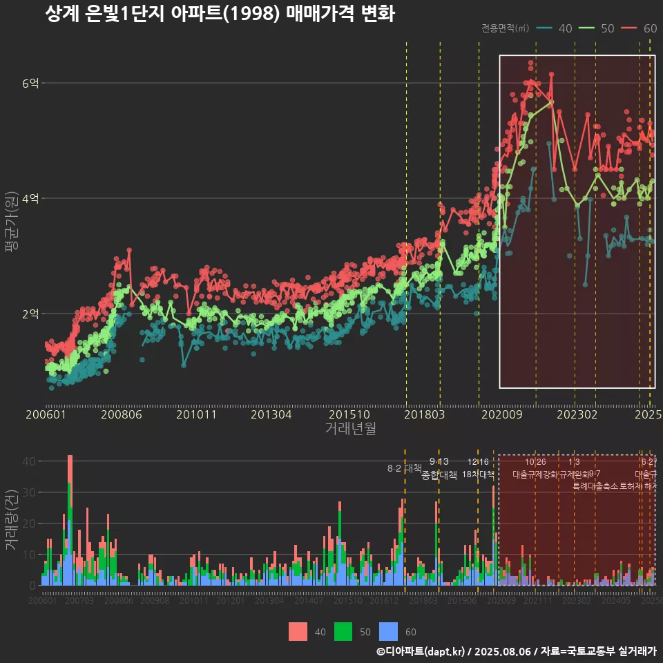Click the '201803' label on the price chart axis
This screenshot has height=663, width=663.
425,414
